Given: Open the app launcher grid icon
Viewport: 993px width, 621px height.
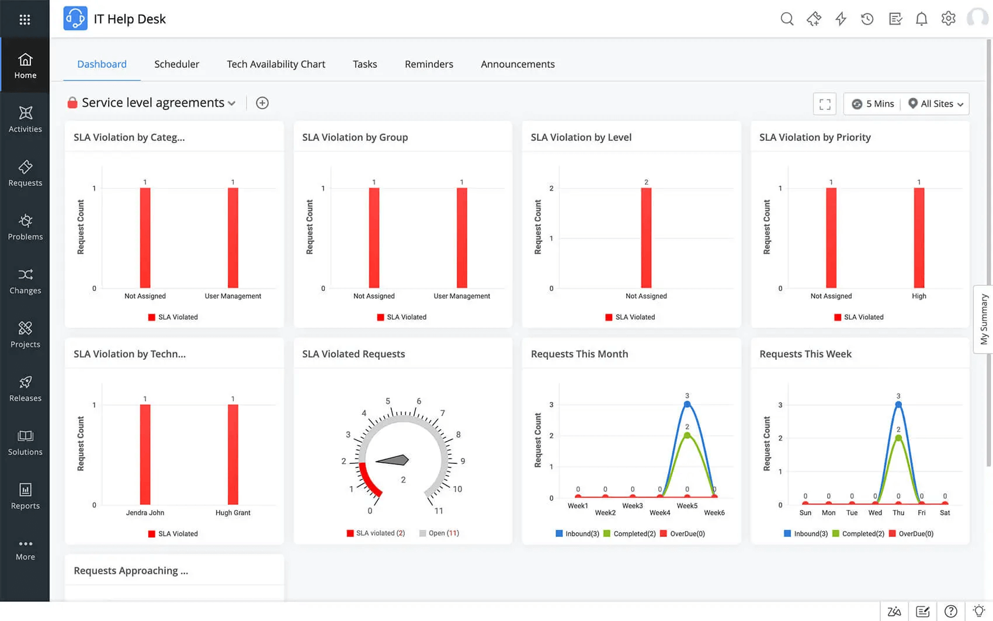Looking at the screenshot, I should [25, 19].
